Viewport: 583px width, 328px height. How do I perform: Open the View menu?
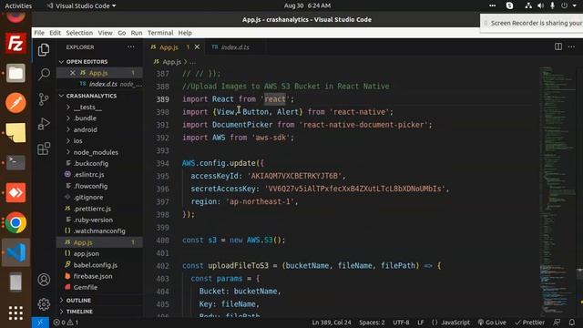click(106, 33)
